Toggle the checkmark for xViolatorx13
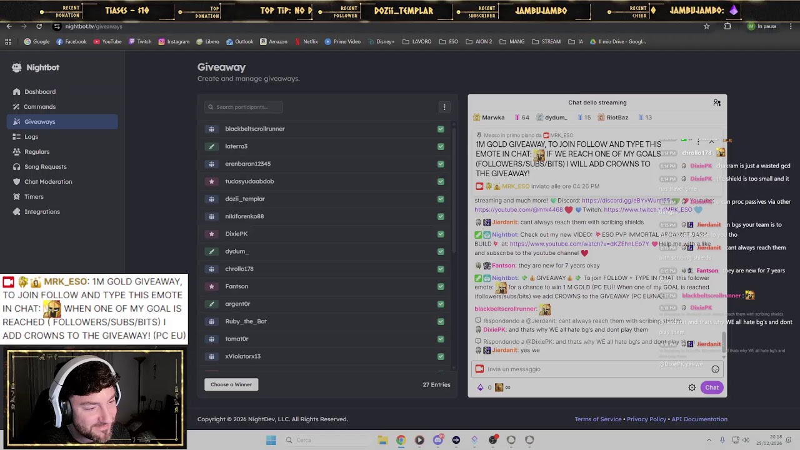Image resolution: width=800 pixels, height=450 pixels. [x=441, y=356]
